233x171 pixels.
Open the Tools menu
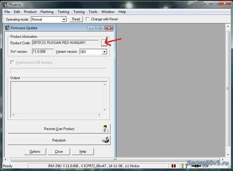pyautogui.click(x=93, y=12)
